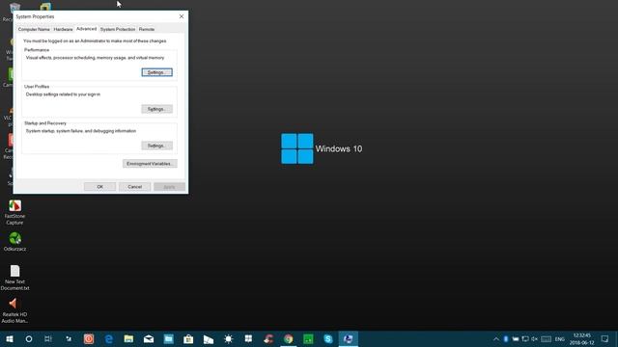
Task: Confirm System Properties with OK
Action: pyautogui.click(x=99, y=187)
